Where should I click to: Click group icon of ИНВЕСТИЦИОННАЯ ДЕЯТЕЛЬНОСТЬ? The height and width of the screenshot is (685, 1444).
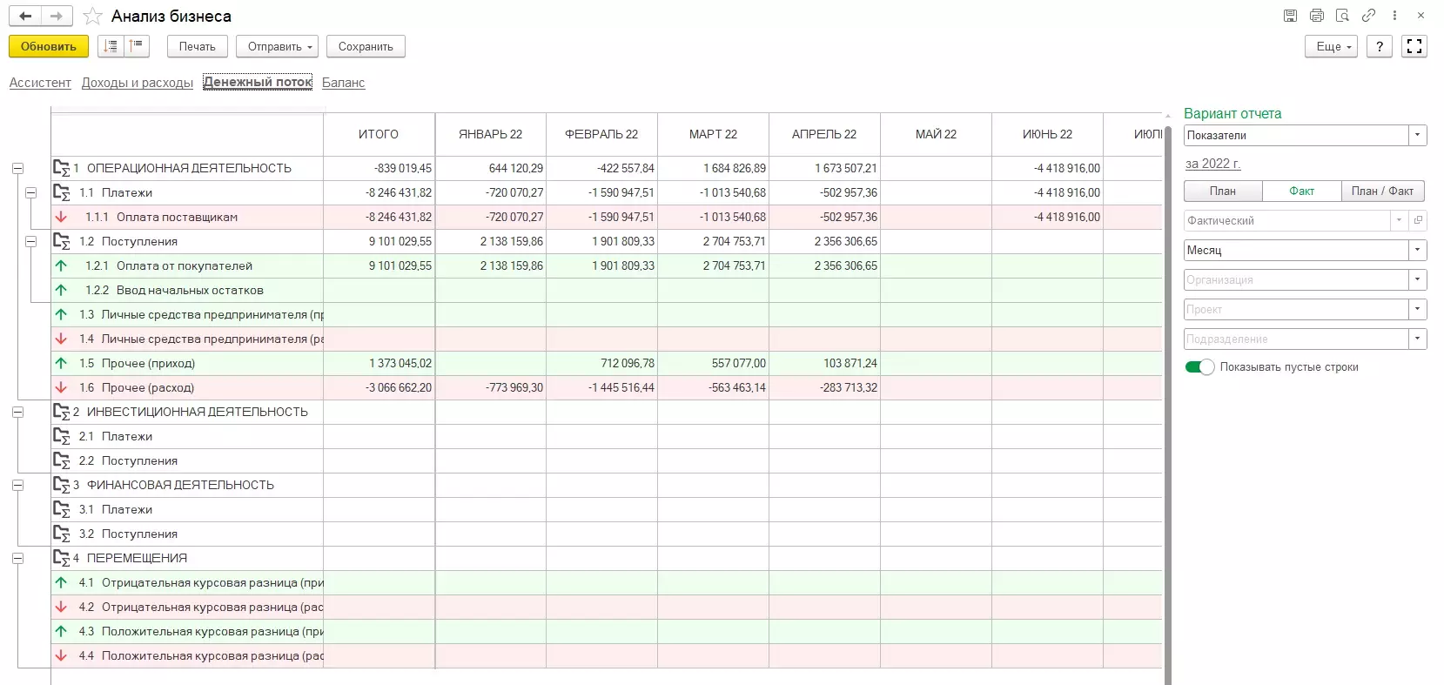tap(61, 412)
